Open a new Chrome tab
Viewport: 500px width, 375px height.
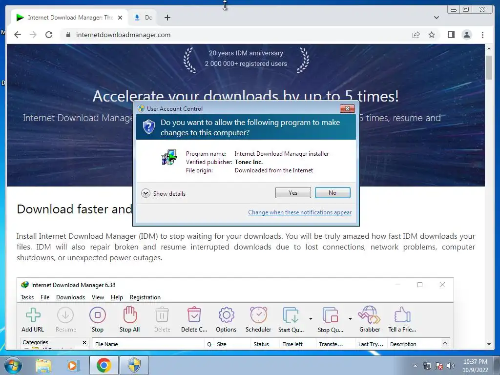[x=167, y=18]
